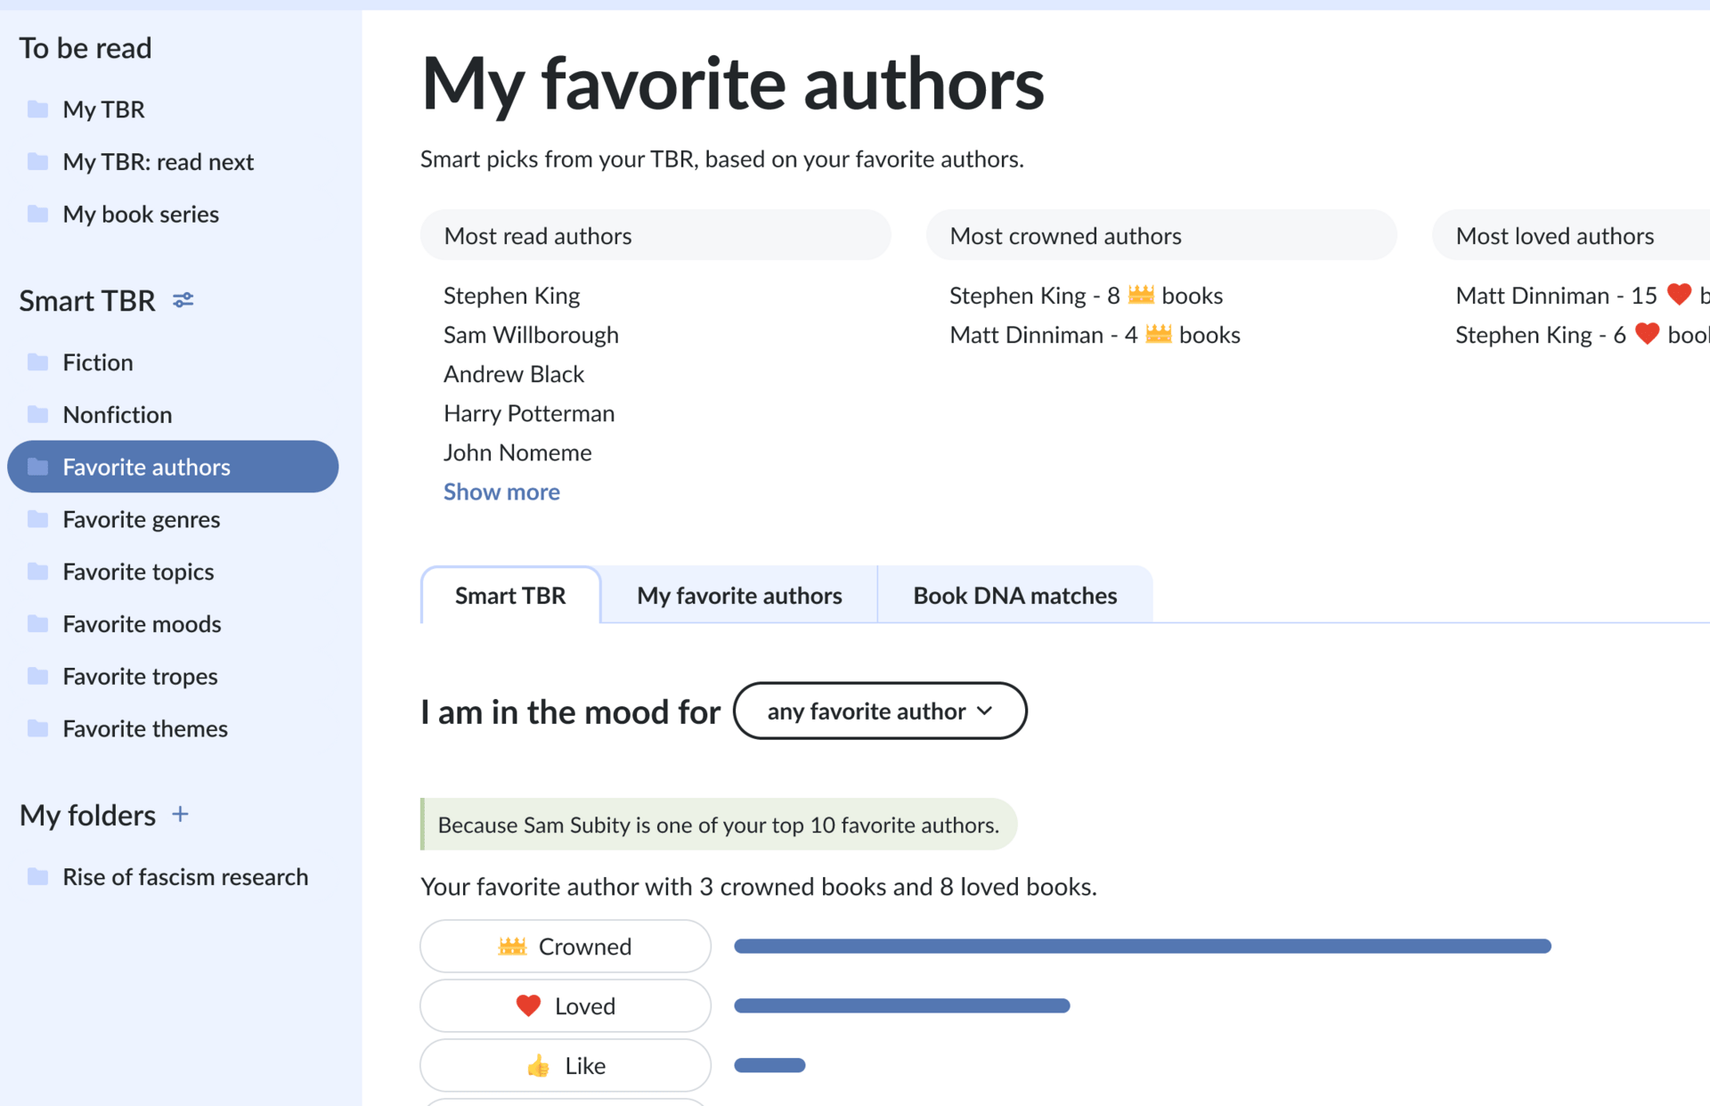Toggle the Loved filter button

click(565, 1005)
